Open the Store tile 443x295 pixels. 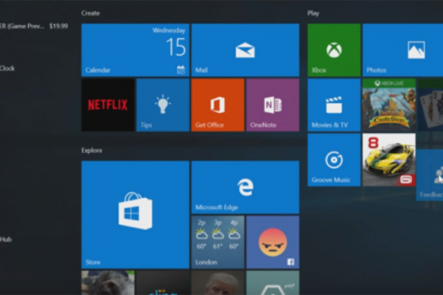[x=135, y=215]
